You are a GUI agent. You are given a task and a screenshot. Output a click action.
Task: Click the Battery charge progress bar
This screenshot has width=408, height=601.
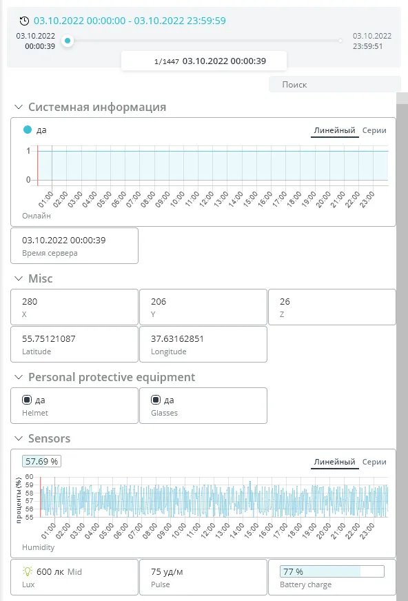332,571
